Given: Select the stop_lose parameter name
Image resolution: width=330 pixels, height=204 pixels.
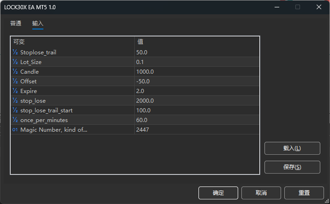Looking at the screenshot, I should (33, 101).
